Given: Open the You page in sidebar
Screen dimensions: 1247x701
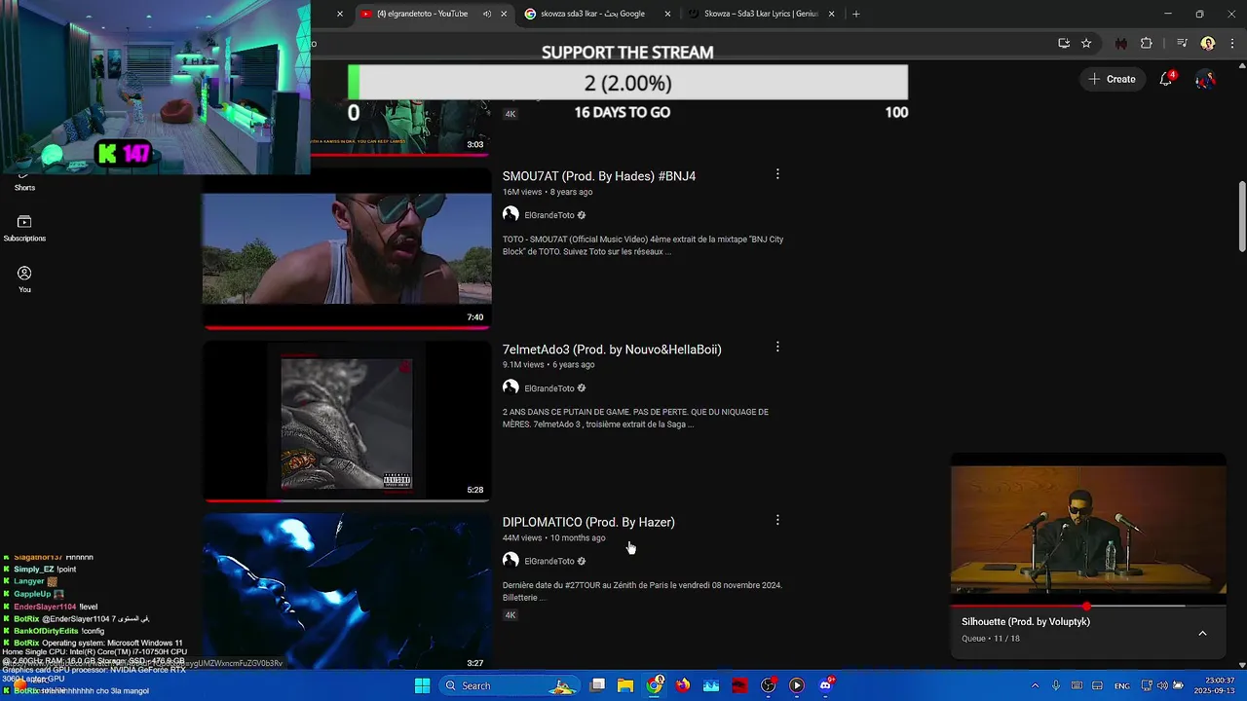Looking at the screenshot, I should [24, 279].
